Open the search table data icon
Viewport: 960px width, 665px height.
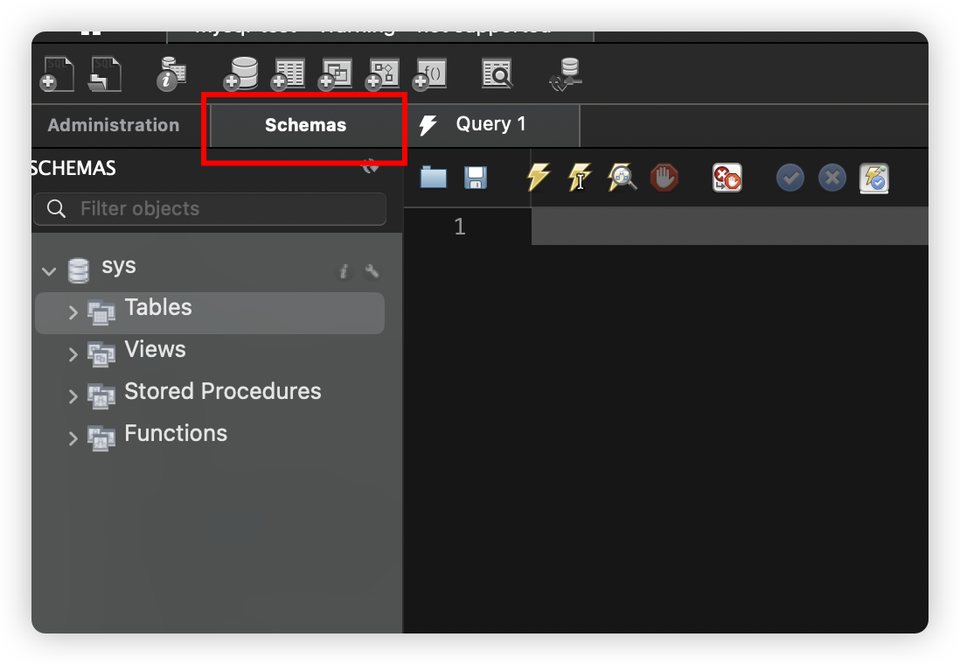point(497,73)
